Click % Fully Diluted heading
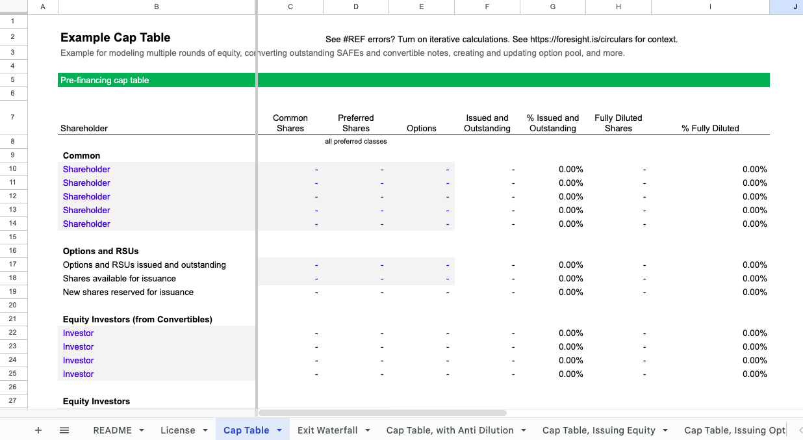Image resolution: width=803 pixels, height=440 pixels. coord(711,129)
